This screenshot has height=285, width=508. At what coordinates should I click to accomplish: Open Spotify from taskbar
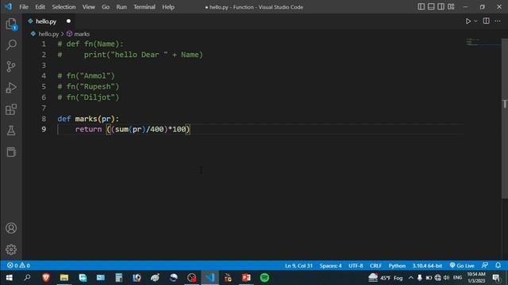[264, 278]
